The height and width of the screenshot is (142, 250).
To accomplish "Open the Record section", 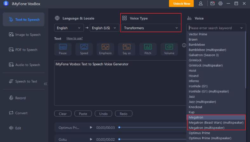I will tap(17, 98).
